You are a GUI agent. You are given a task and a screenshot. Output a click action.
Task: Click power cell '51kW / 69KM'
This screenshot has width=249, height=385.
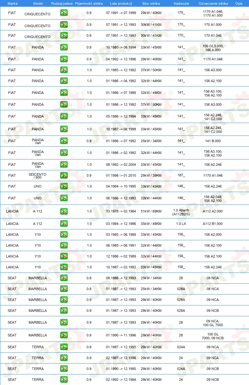pos(151,211)
